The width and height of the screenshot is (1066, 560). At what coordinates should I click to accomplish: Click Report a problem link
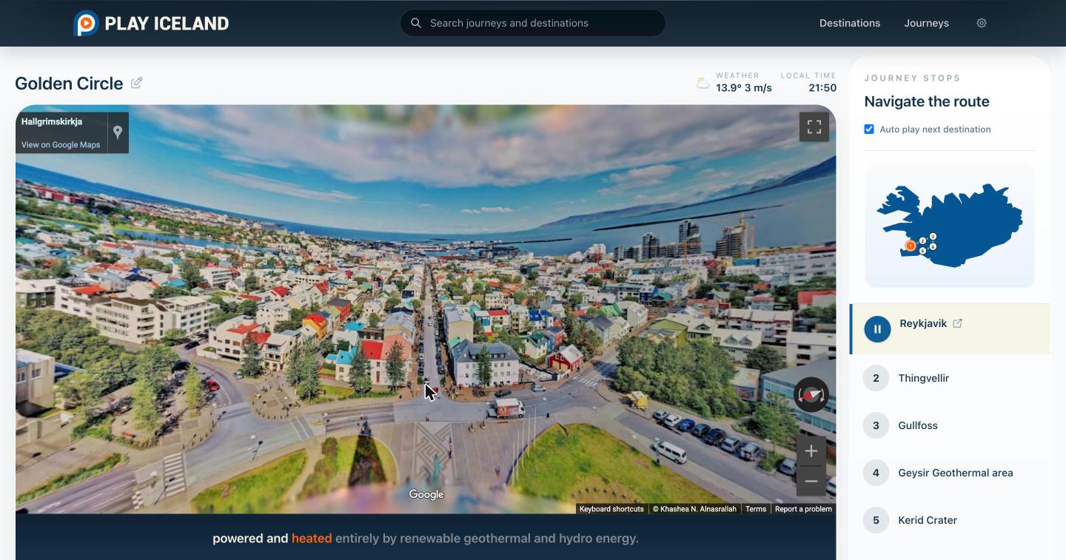[x=803, y=509]
